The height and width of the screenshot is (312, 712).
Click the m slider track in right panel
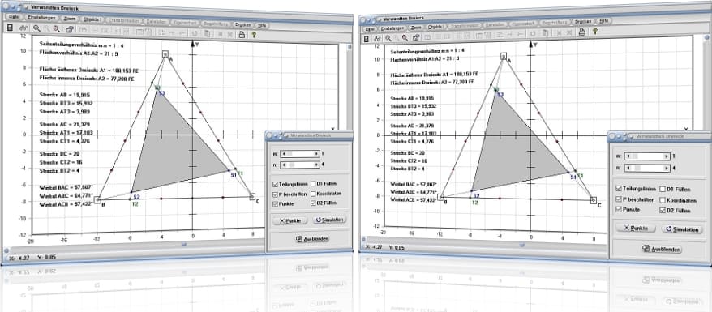tap(648, 156)
